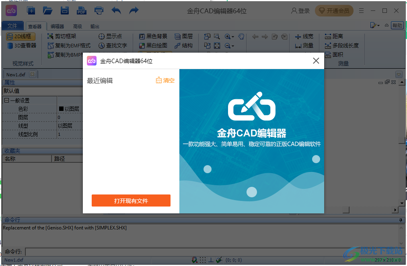Save with the floppy disk icon
The image size is (407, 266).
[65, 10]
